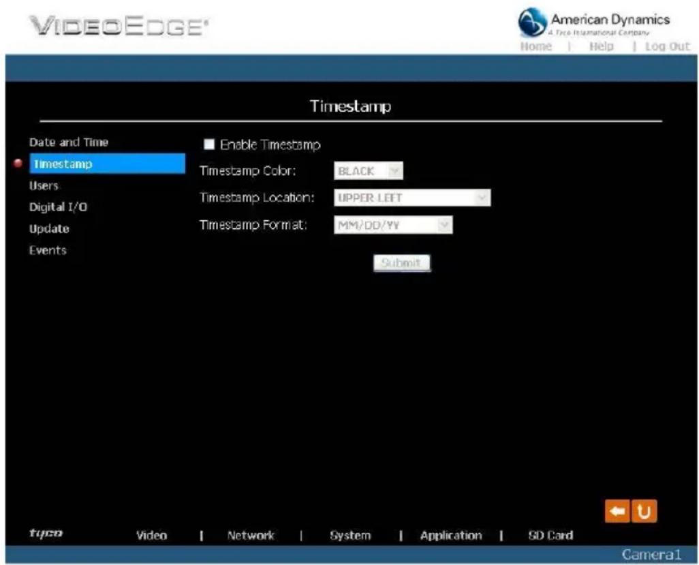Select Timestamp in the sidebar
Image resolution: width=699 pixels, height=565 pixels.
tap(107, 164)
